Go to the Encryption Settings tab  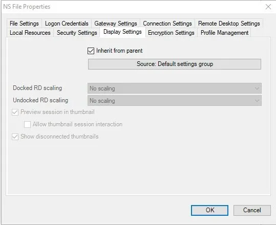pyautogui.click(x=171, y=33)
